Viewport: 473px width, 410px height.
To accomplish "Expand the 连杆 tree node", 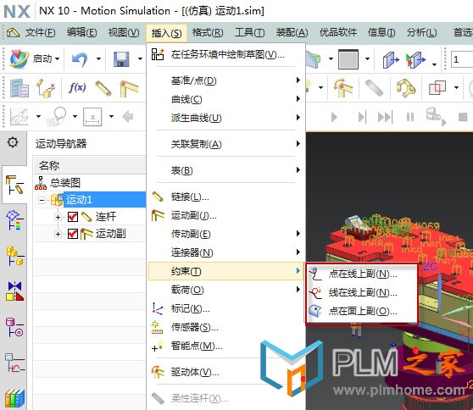I will point(58,217).
